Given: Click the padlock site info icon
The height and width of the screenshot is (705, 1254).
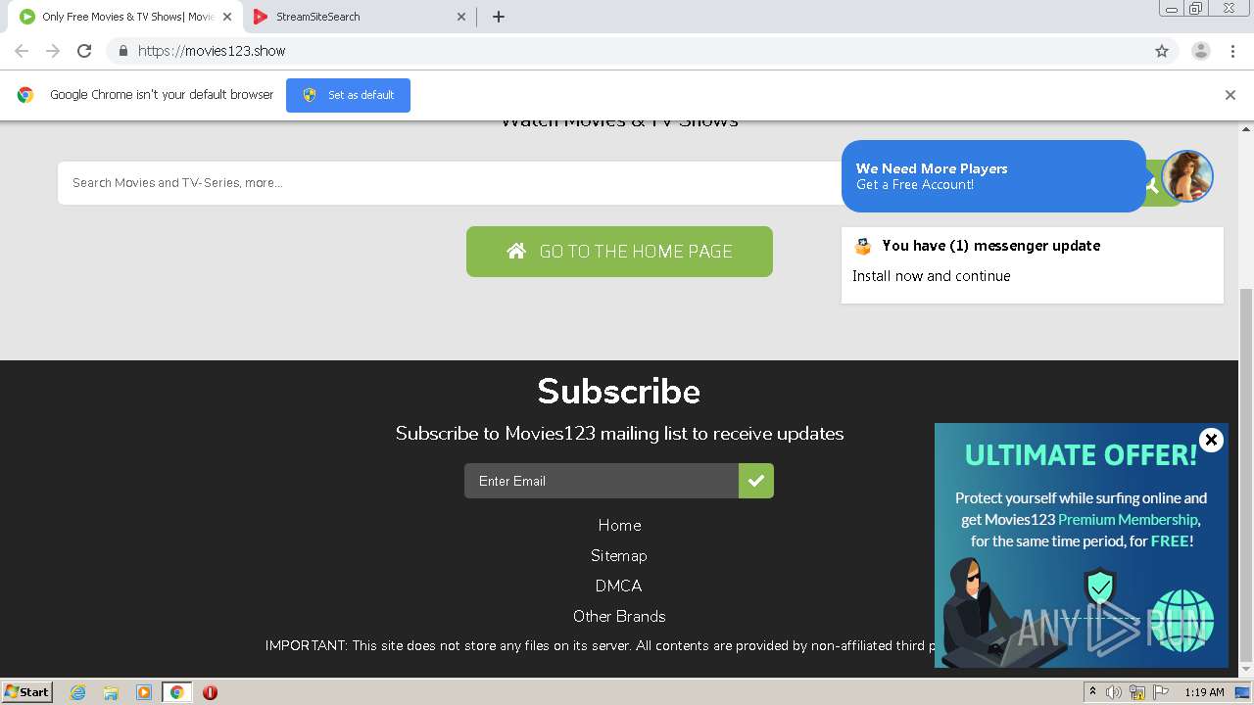Looking at the screenshot, I should pyautogui.click(x=122, y=51).
